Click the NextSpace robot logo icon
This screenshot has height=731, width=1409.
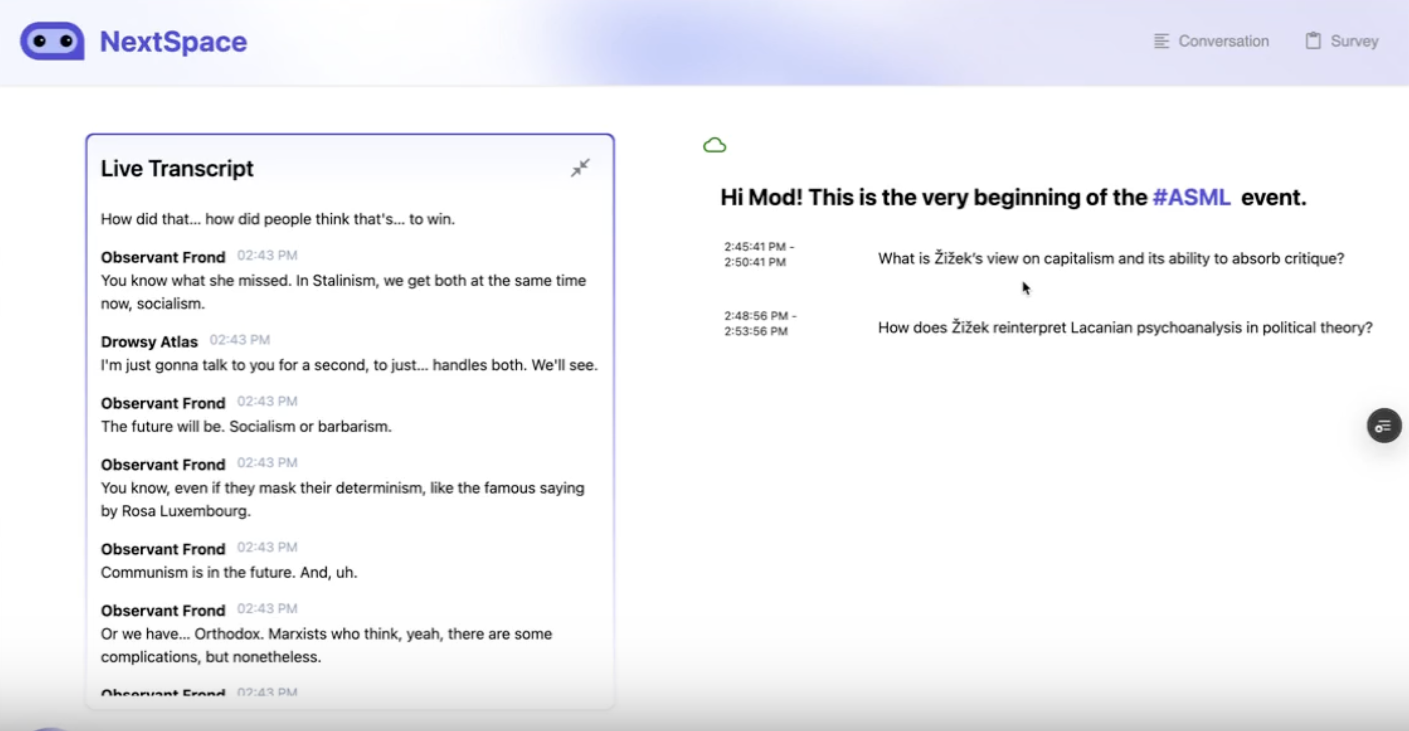coord(53,41)
